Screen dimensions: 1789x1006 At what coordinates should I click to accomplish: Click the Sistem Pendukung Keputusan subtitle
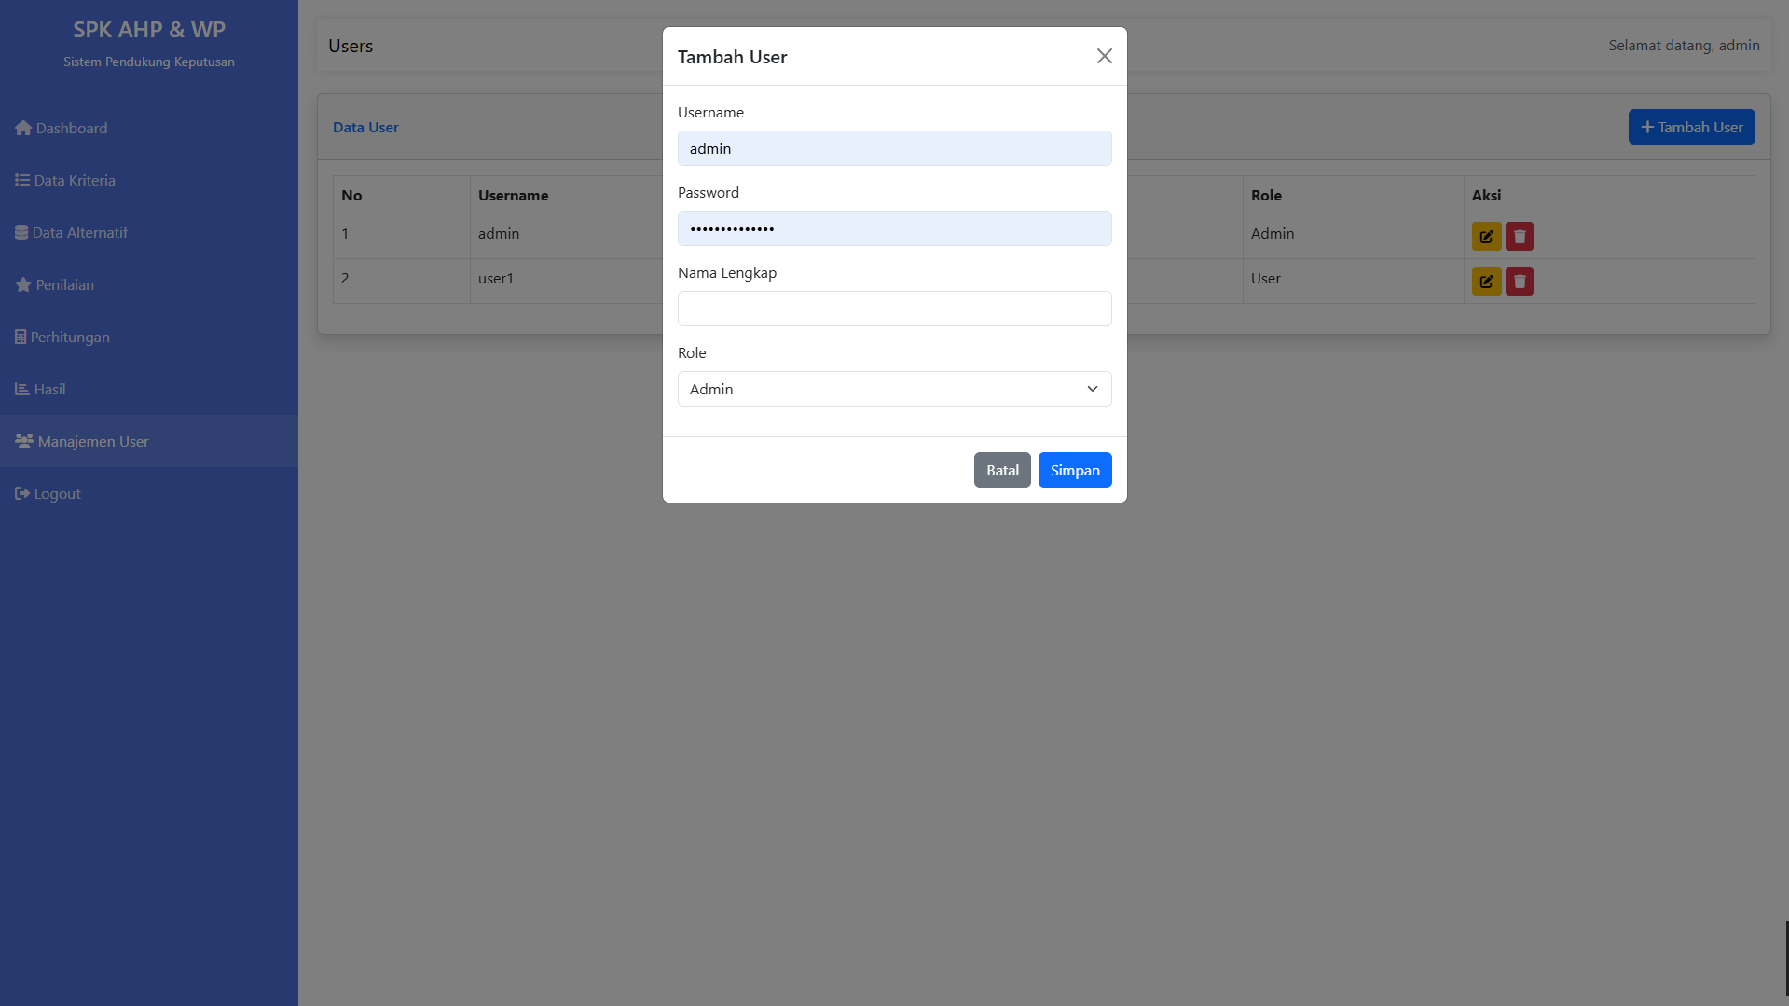click(149, 62)
